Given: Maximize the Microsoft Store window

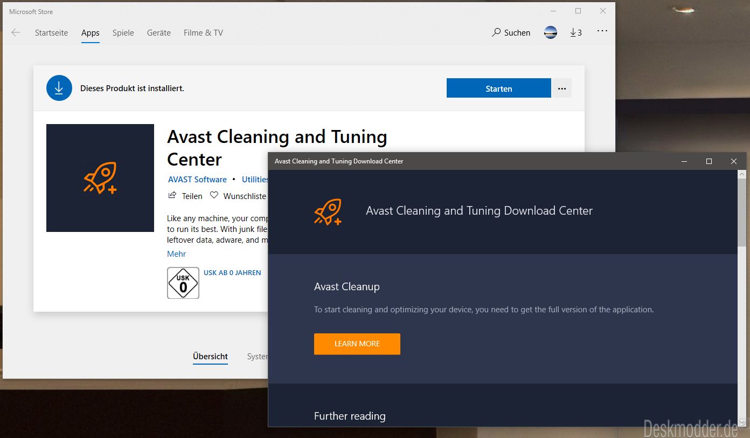Looking at the screenshot, I should pos(578,11).
